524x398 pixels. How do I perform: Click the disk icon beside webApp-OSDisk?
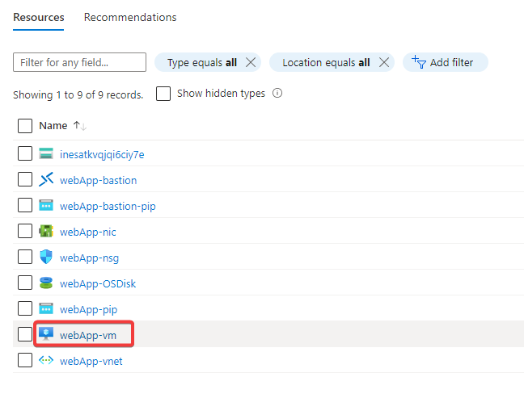click(x=46, y=283)
